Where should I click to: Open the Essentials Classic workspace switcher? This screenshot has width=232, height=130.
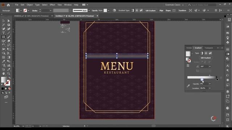coord(174,5)
